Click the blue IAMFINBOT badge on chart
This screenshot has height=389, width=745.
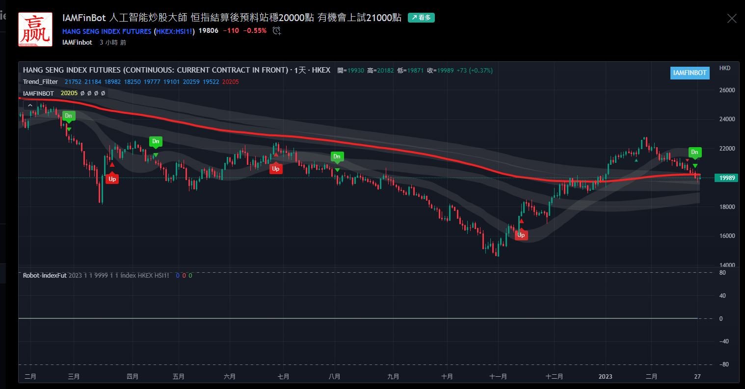point(690,73)
